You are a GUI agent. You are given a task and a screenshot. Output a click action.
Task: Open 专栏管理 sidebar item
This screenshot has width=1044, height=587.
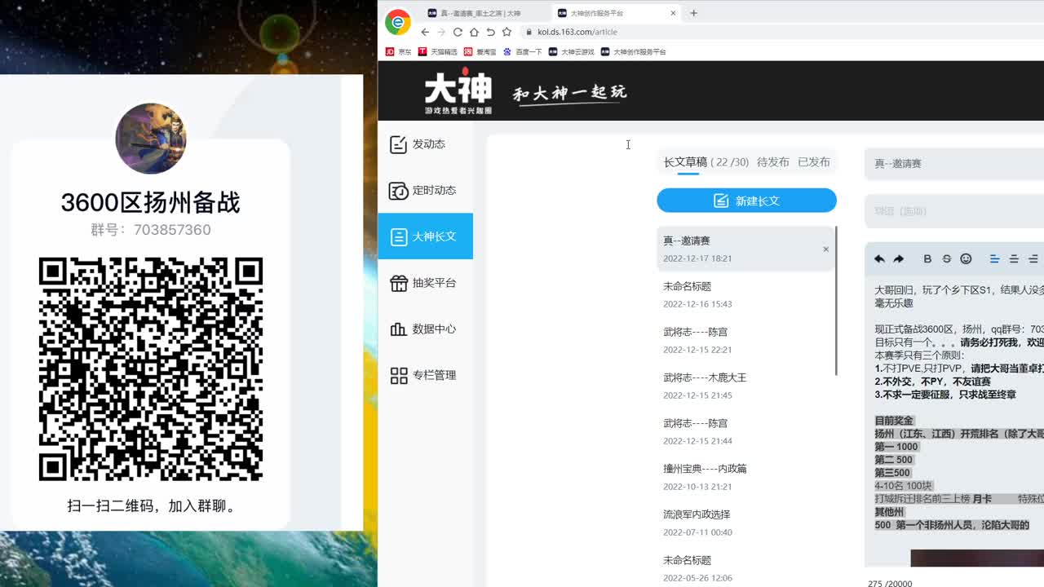click(x=425, y=375)
